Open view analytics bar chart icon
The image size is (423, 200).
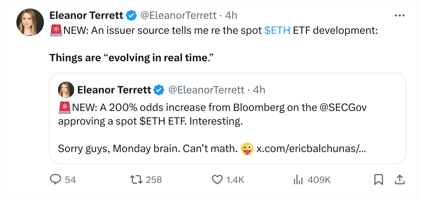(x=298, y=180)
